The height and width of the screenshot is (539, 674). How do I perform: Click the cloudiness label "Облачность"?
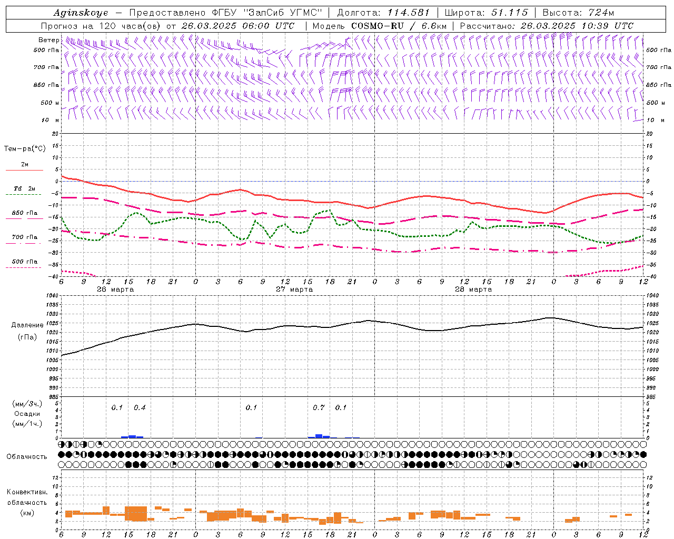tap(27, 457)
